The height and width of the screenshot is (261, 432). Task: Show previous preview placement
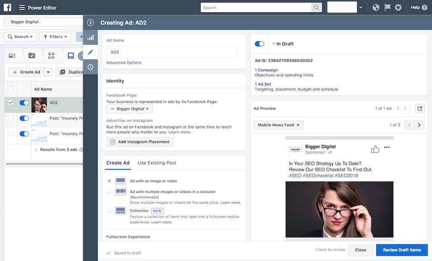410,125
